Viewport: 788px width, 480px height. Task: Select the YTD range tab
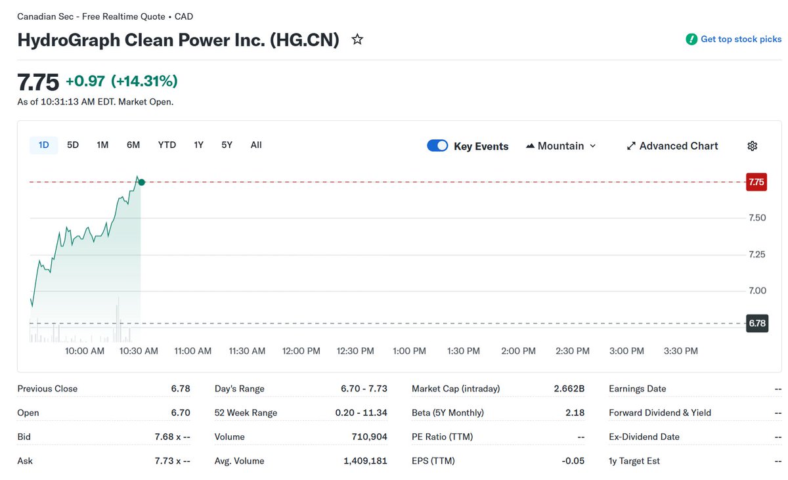pyautogui.click(x=167, y=145)
